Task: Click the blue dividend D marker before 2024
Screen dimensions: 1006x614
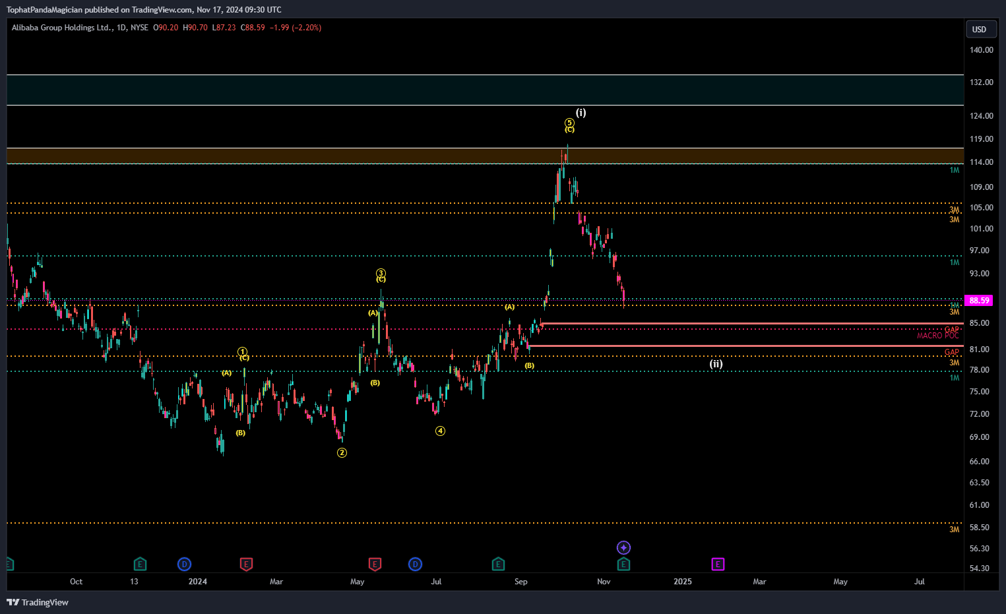Action: pos(185,564)
